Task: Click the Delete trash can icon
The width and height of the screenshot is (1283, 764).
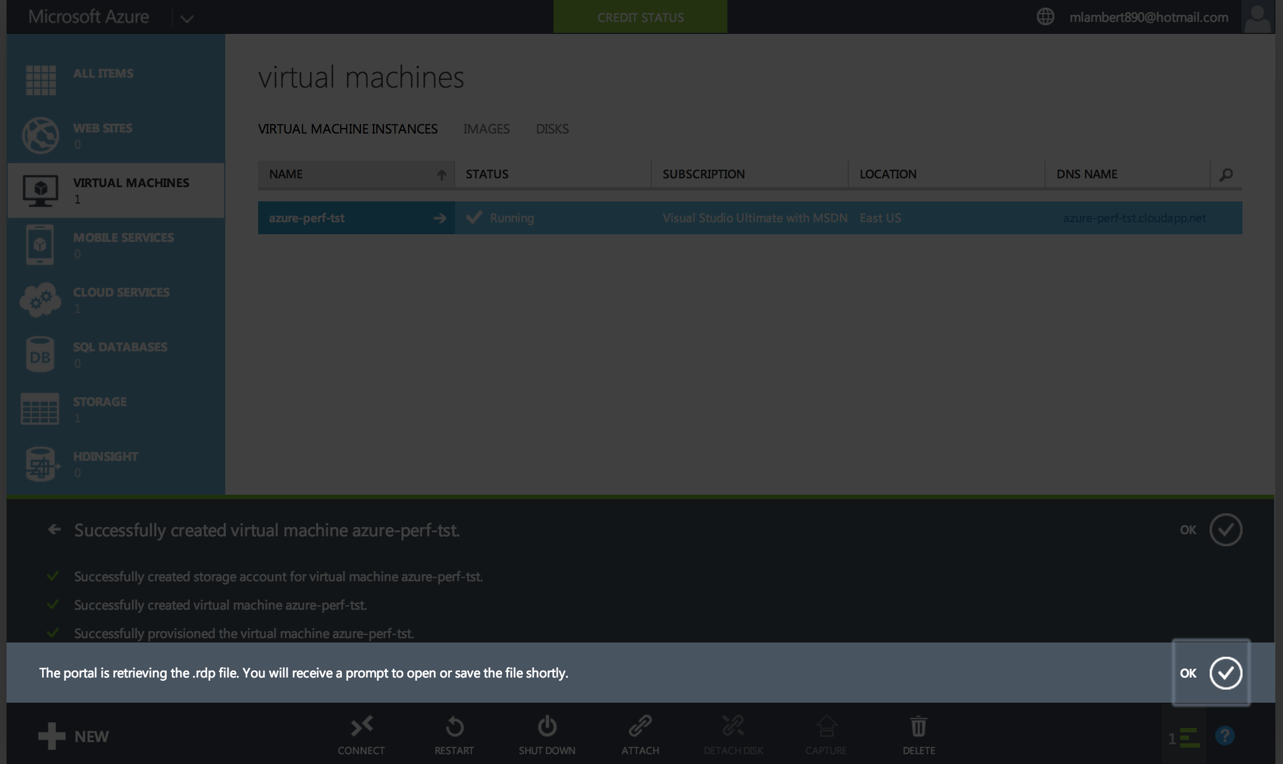Action: pyautogui.click(x=918, y=727)
